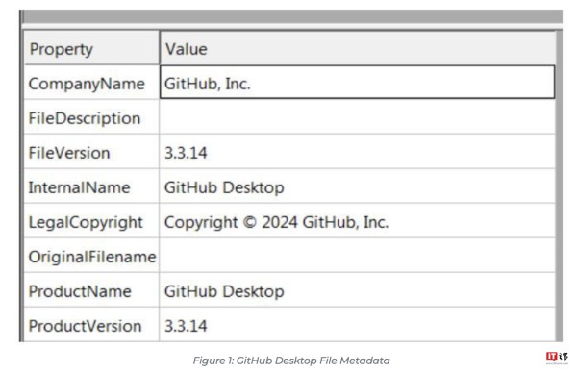Click the empty FileDescription value cell
The width and height of the screenshot is (577, 373).
[x=358, y=117]
